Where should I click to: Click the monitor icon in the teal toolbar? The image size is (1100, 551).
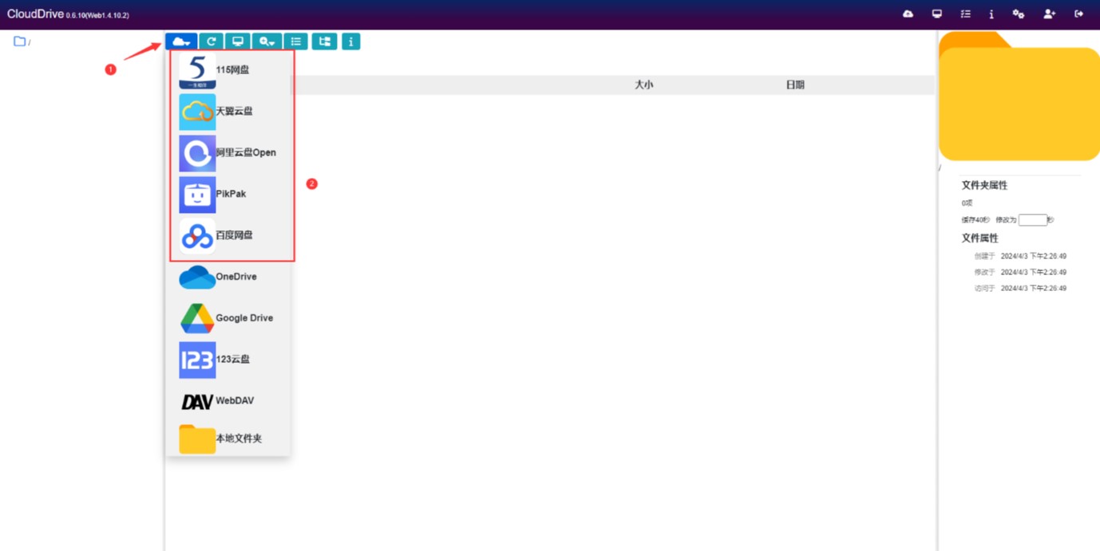[238, 41]
